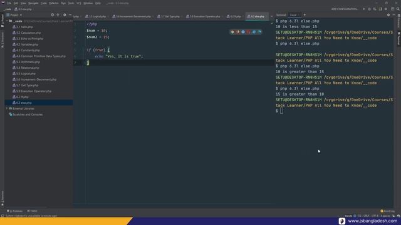Open the File menu
Viewport: 401px width, 225px height.
coord(9,3)
